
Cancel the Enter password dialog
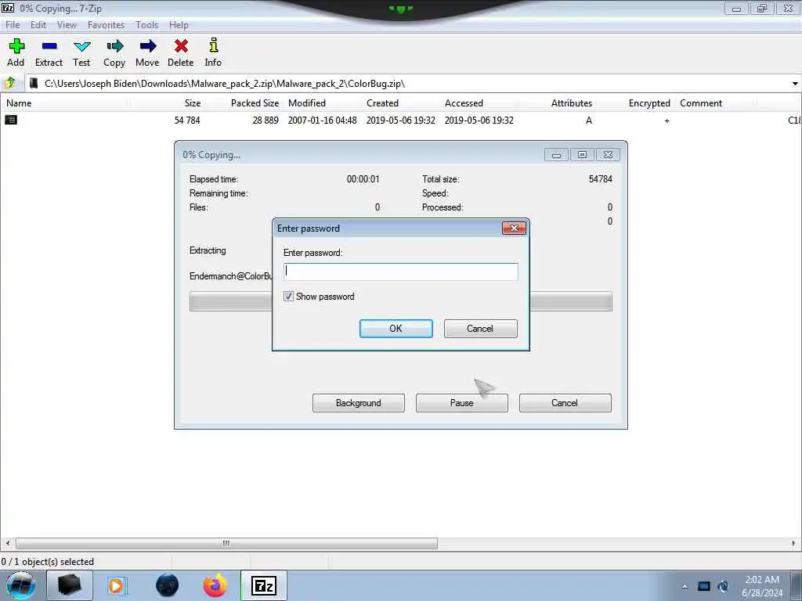[x=480, y=329]
